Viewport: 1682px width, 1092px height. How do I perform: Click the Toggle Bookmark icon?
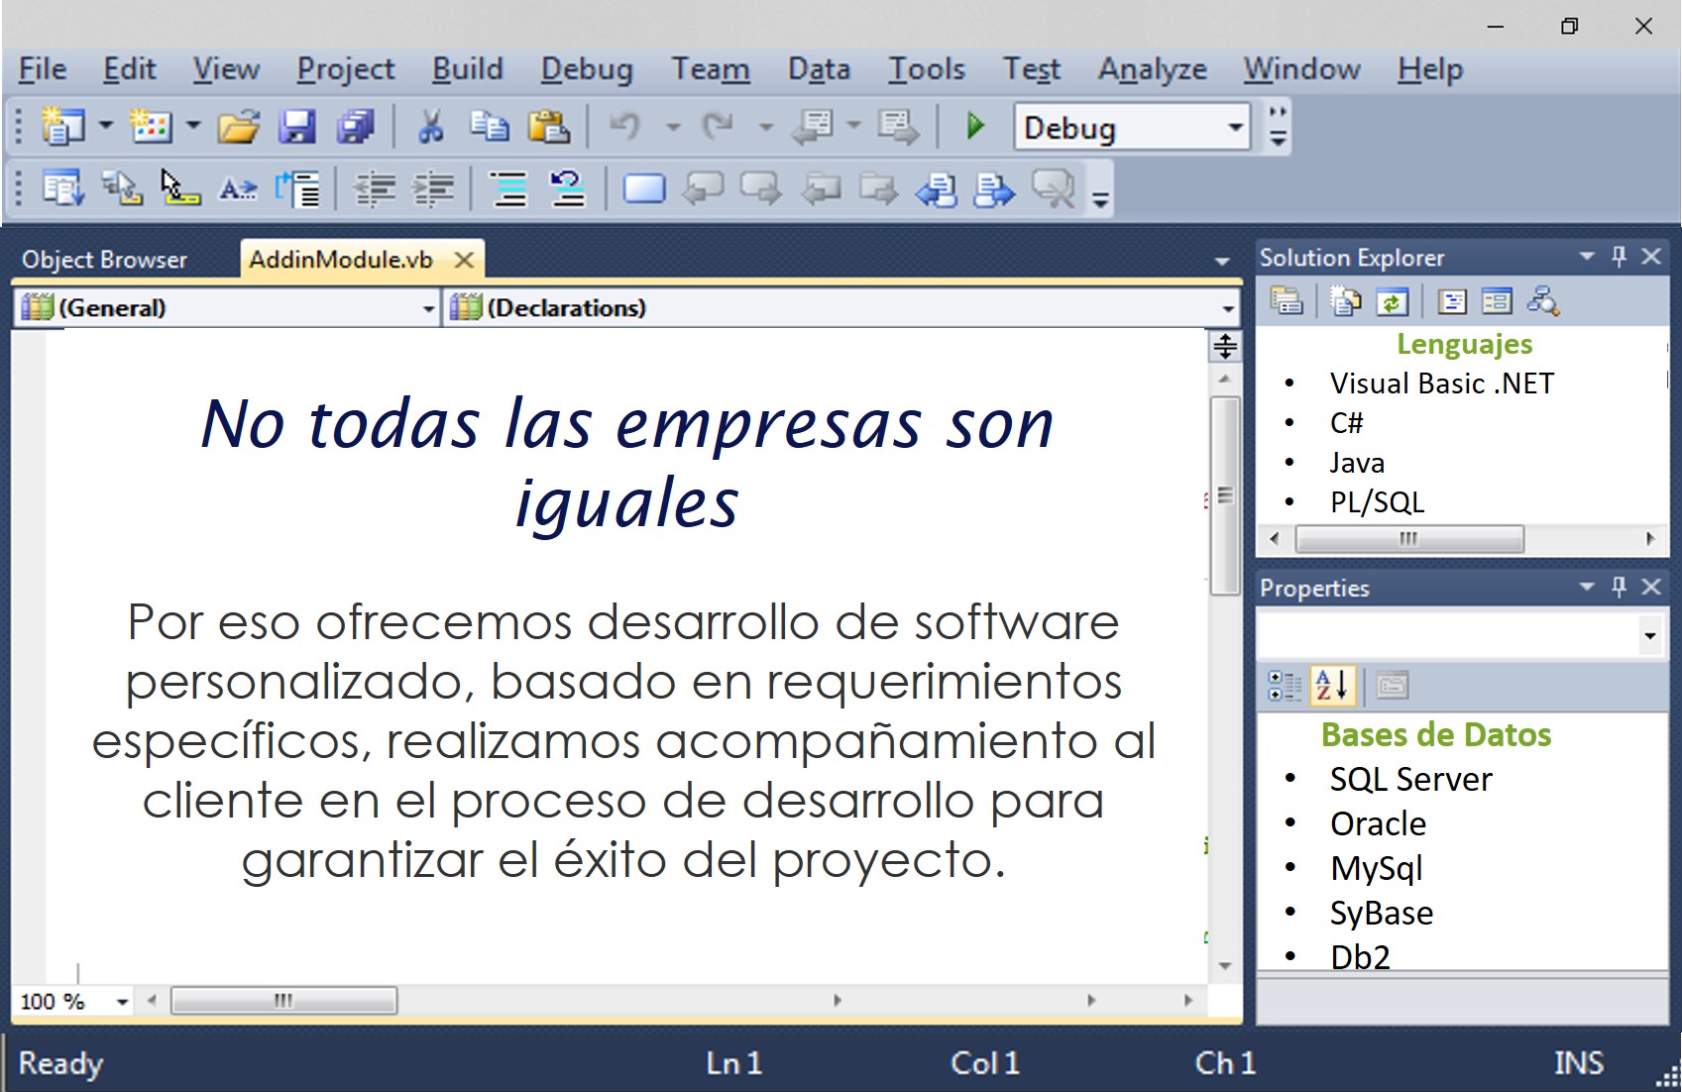tap(643, 188)
